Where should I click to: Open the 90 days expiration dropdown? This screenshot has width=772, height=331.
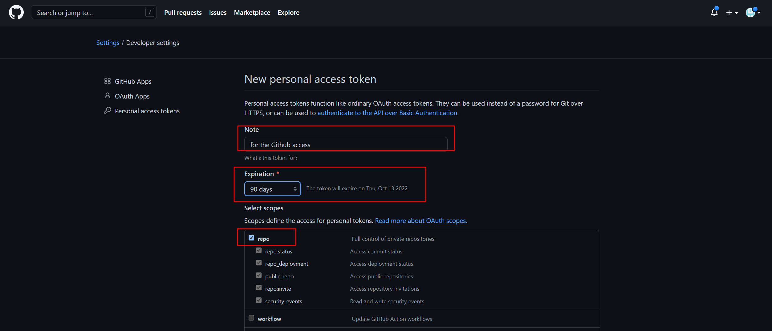coord(272,189)
